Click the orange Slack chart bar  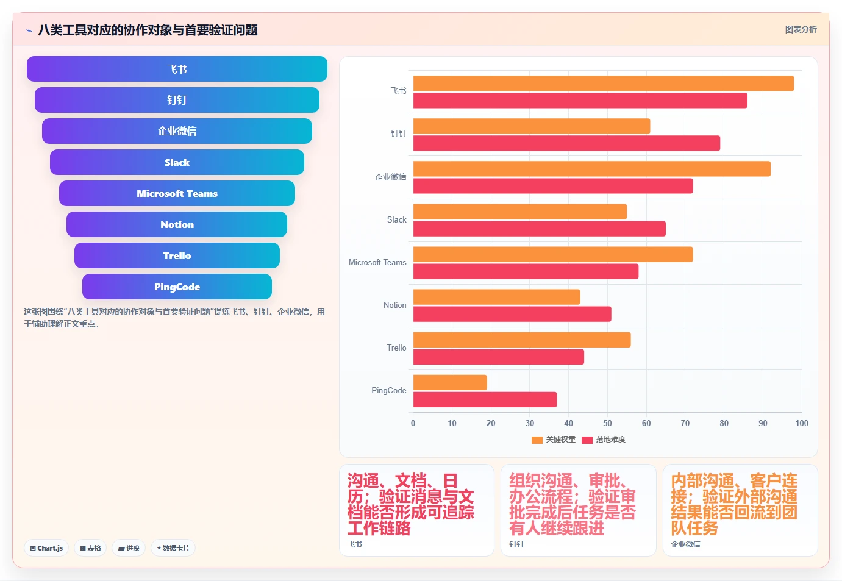[520, 212]
